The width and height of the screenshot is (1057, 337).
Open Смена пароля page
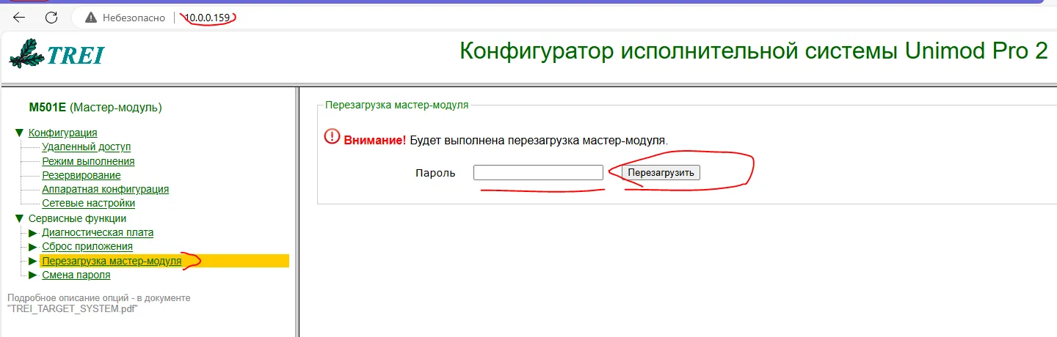tap(76, 275)
